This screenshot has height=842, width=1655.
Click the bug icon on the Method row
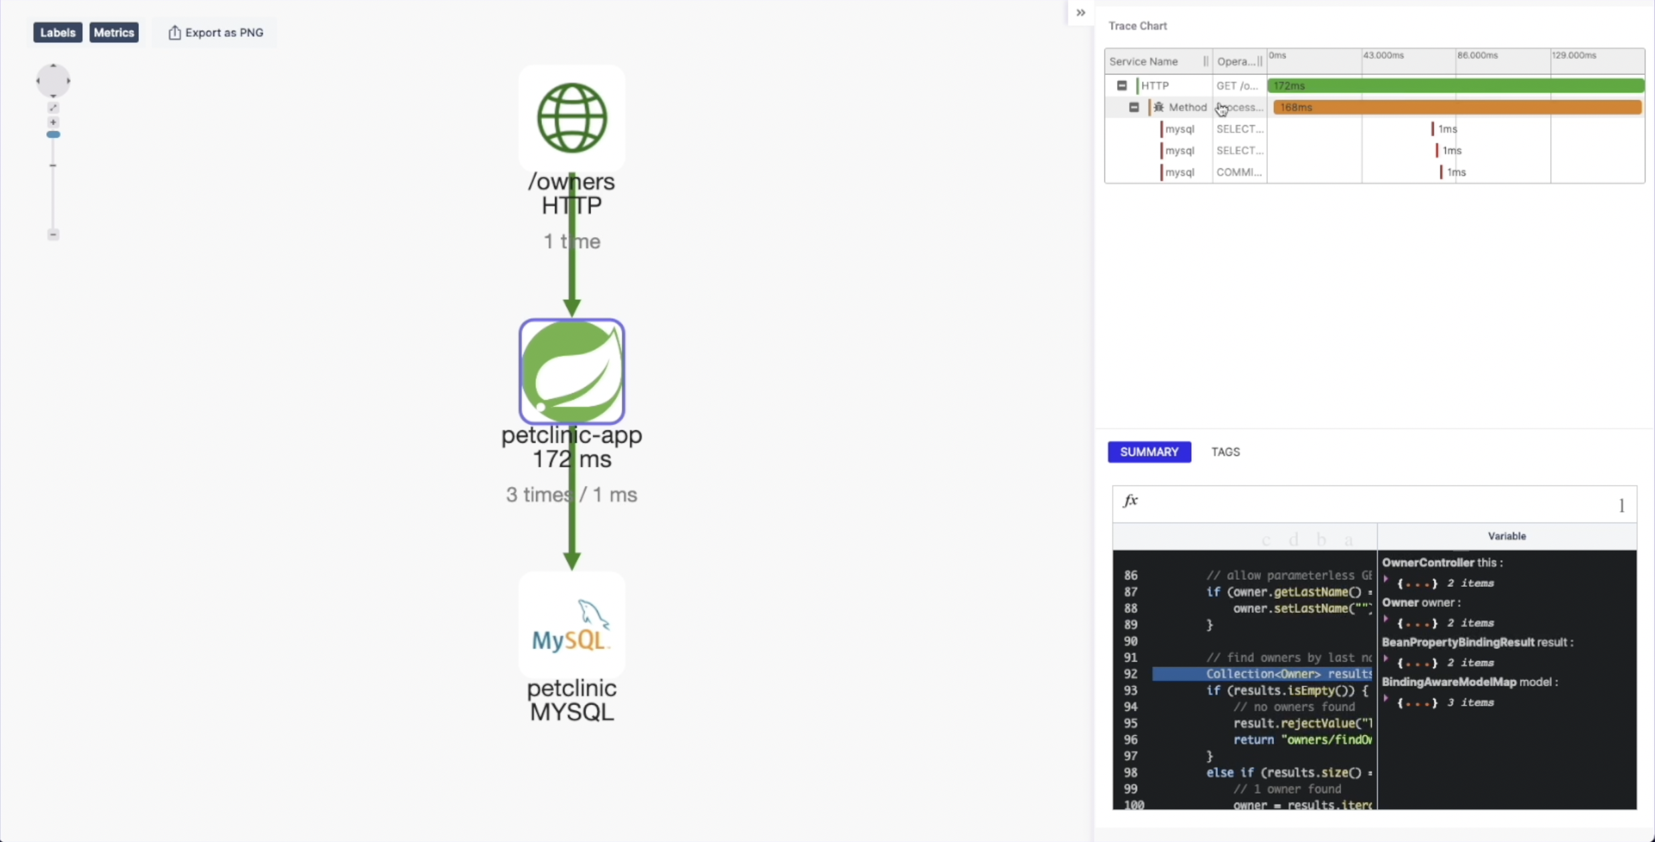pyautogui.click(x=1159, y=107)
